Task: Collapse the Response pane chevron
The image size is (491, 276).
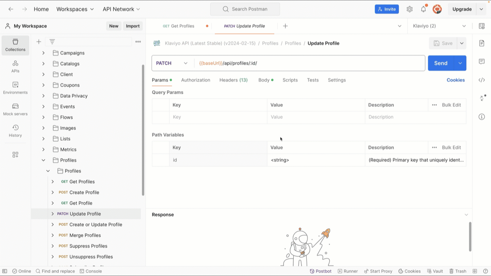Action: pyautogui.click(x=466, y=215)
